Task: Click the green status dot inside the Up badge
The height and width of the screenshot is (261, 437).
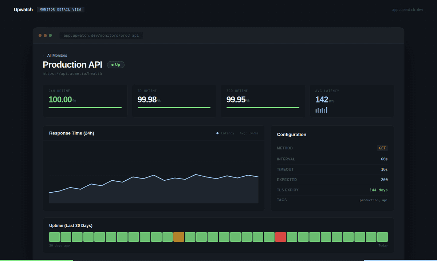Action: (x=112, y=64)
